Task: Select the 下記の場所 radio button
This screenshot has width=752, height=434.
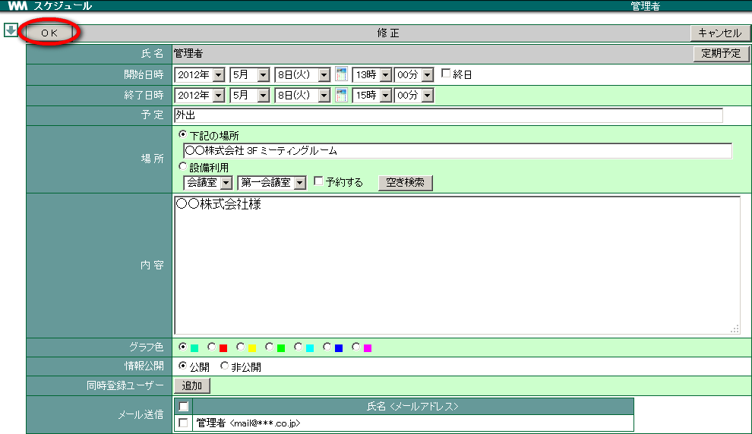Action: pyautogui.click(x=183, y=134)
